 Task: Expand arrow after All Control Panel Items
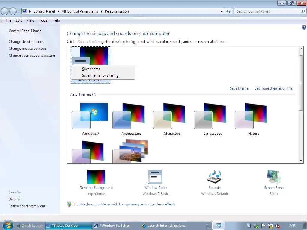pos(101,11)
